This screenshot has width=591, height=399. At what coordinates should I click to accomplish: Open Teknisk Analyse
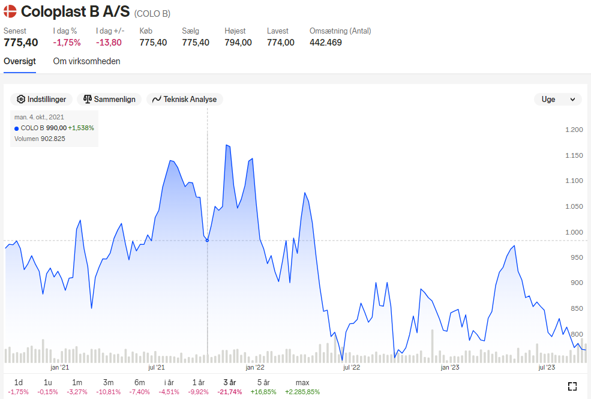point(185,99)
